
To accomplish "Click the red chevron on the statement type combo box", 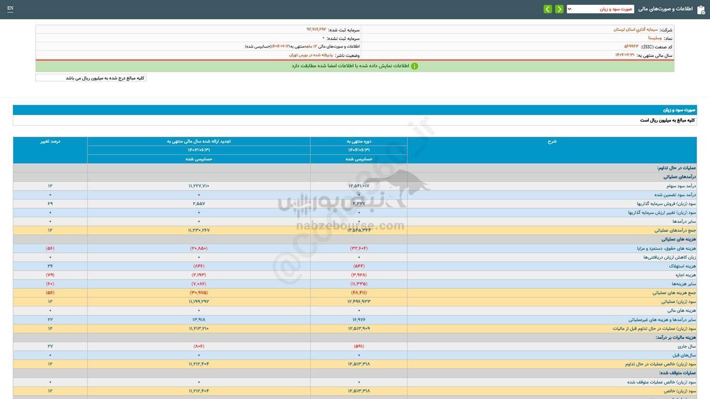I will pos(570,9).
